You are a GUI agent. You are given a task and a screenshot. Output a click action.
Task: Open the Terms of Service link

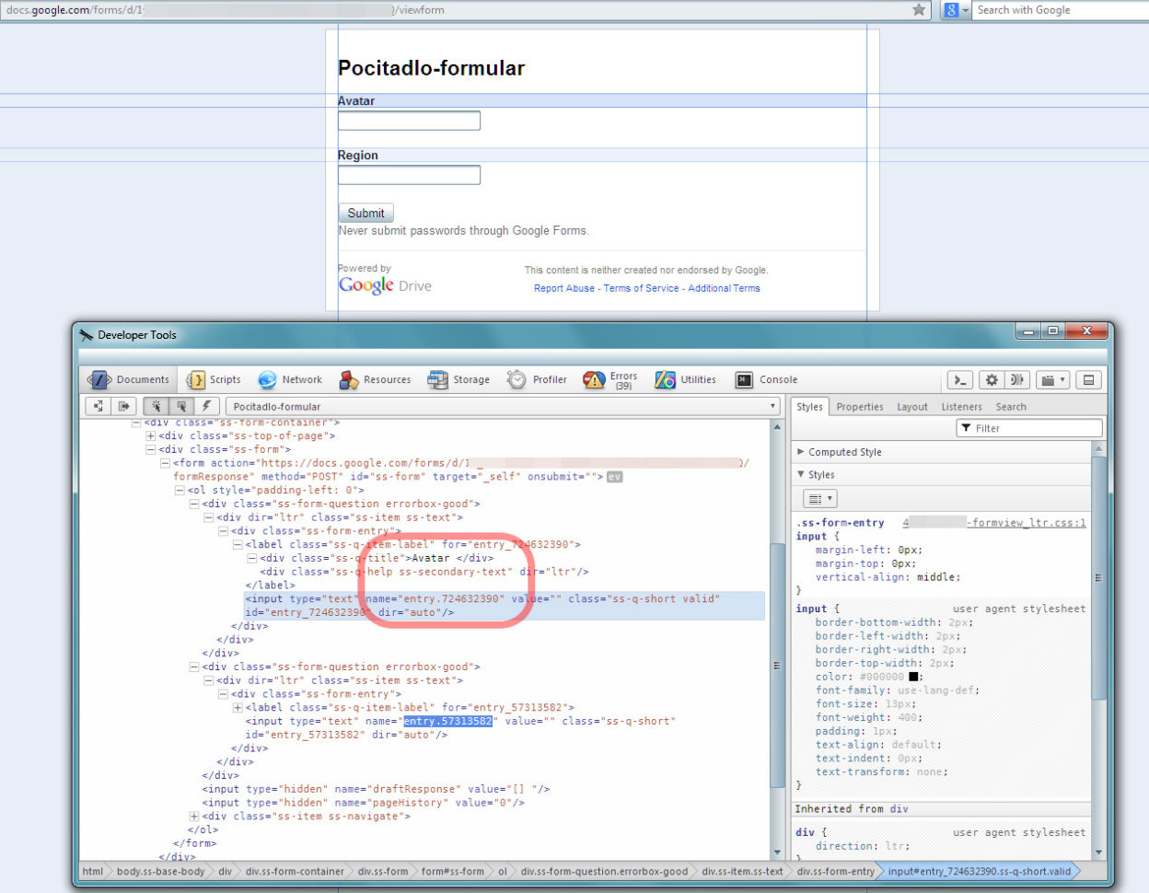(x=642, y=288)
